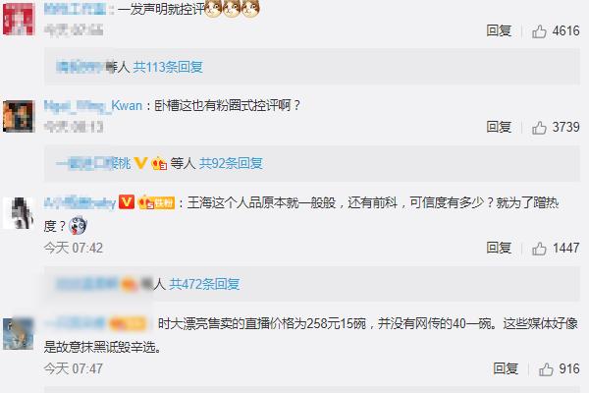Click the orange V verified badge beside 樱桃

(x=140, y=163)
